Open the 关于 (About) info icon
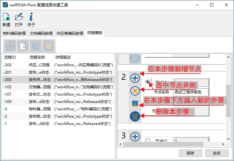 click(31, 19)
